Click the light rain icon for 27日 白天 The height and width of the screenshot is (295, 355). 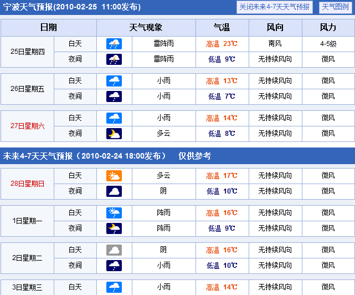click(x=114, y=118)
